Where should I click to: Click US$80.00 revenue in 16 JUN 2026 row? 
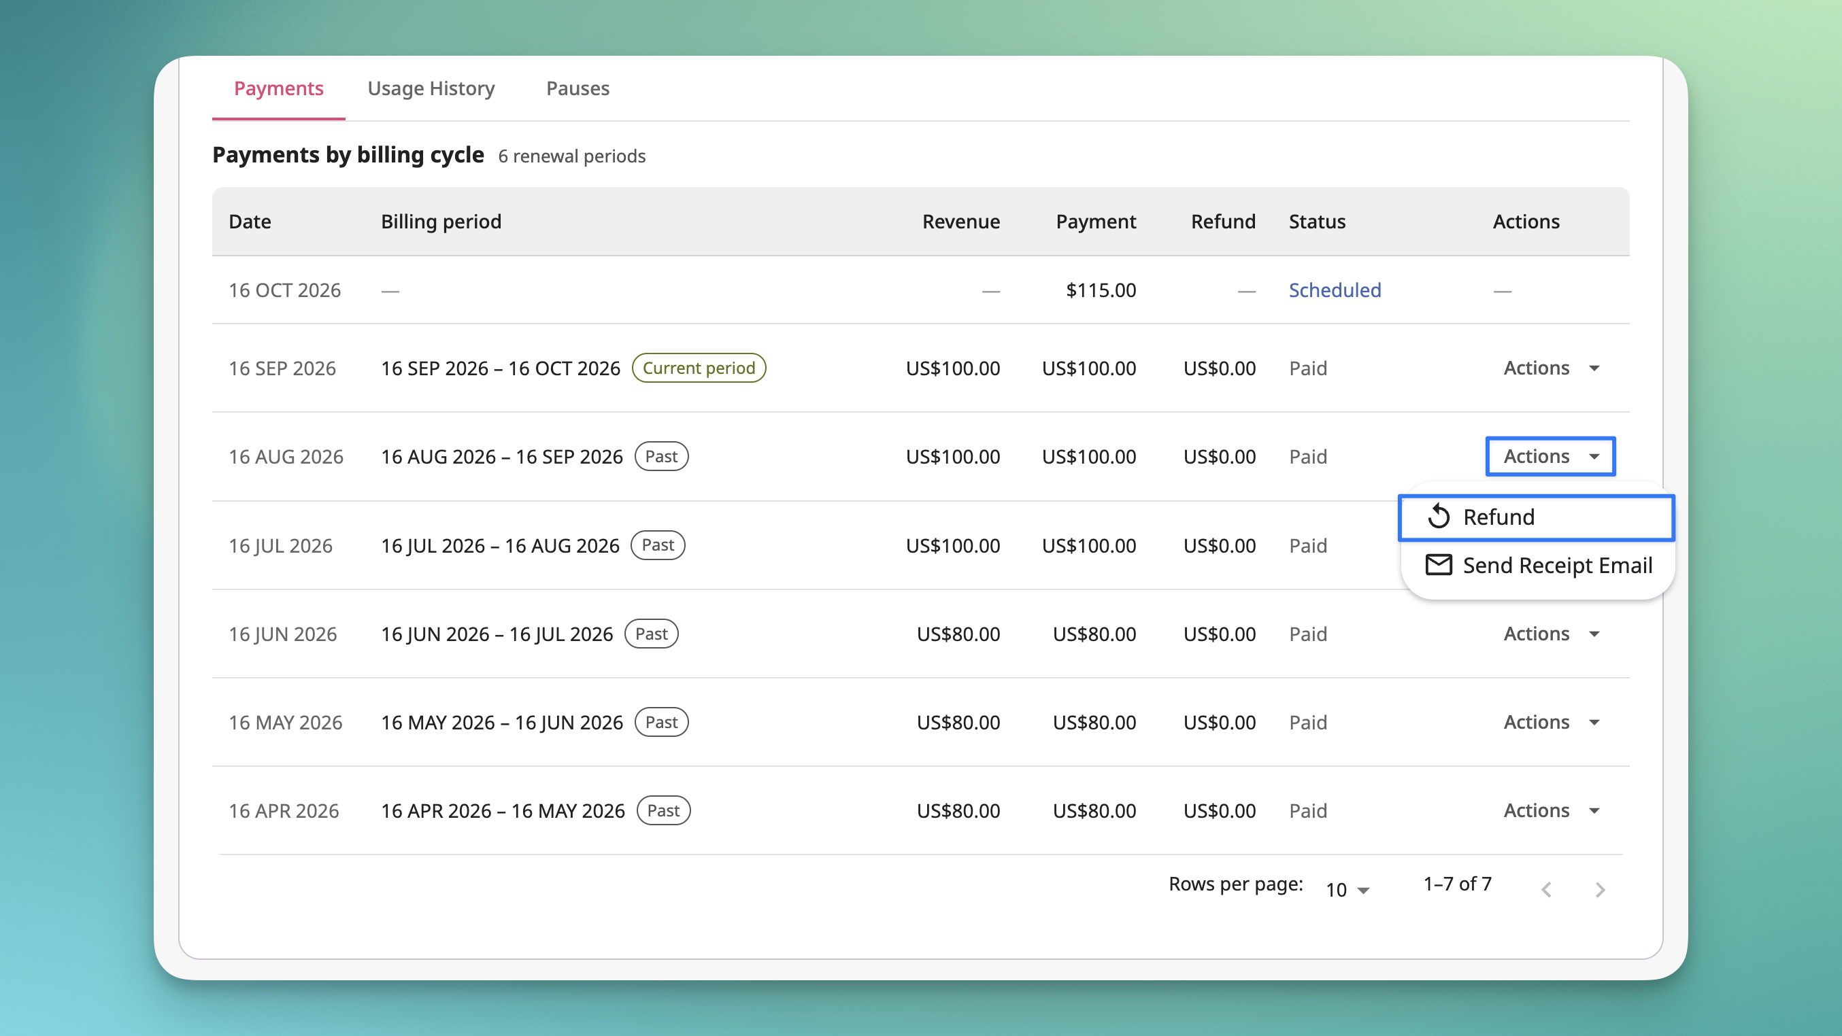958,634
